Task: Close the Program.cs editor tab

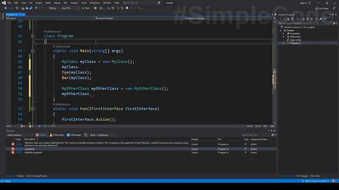Action: pyautogui.click(x=23, y=15)
